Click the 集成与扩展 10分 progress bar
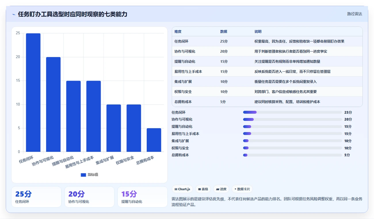 293,141
